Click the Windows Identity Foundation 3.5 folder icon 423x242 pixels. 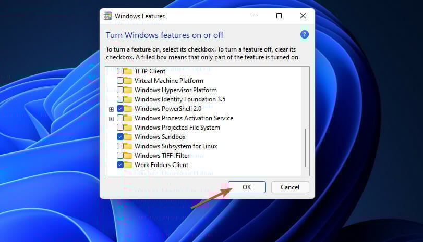point(128,99)
